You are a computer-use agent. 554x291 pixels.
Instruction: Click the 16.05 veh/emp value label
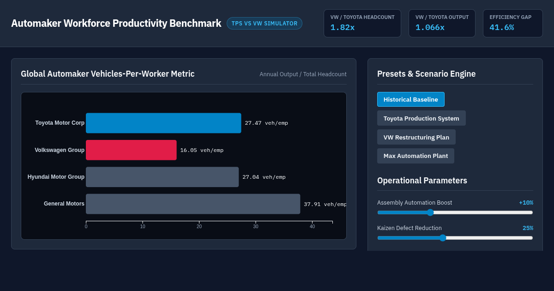pyautogui.click(x=202, y=151)
